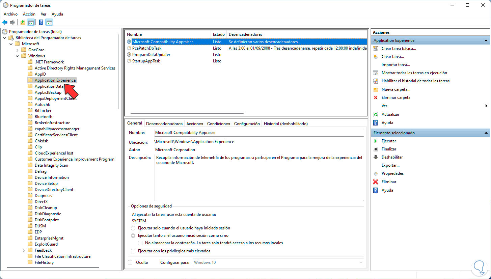Screen dimensions: 491x279
Task: Click the Estado column header
Action: [x=219, y=34]
